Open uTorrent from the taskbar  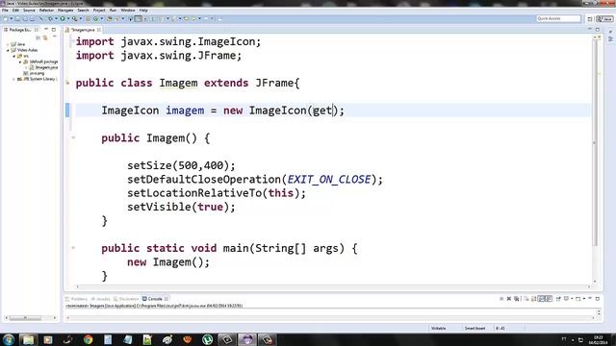click(208, 339)
